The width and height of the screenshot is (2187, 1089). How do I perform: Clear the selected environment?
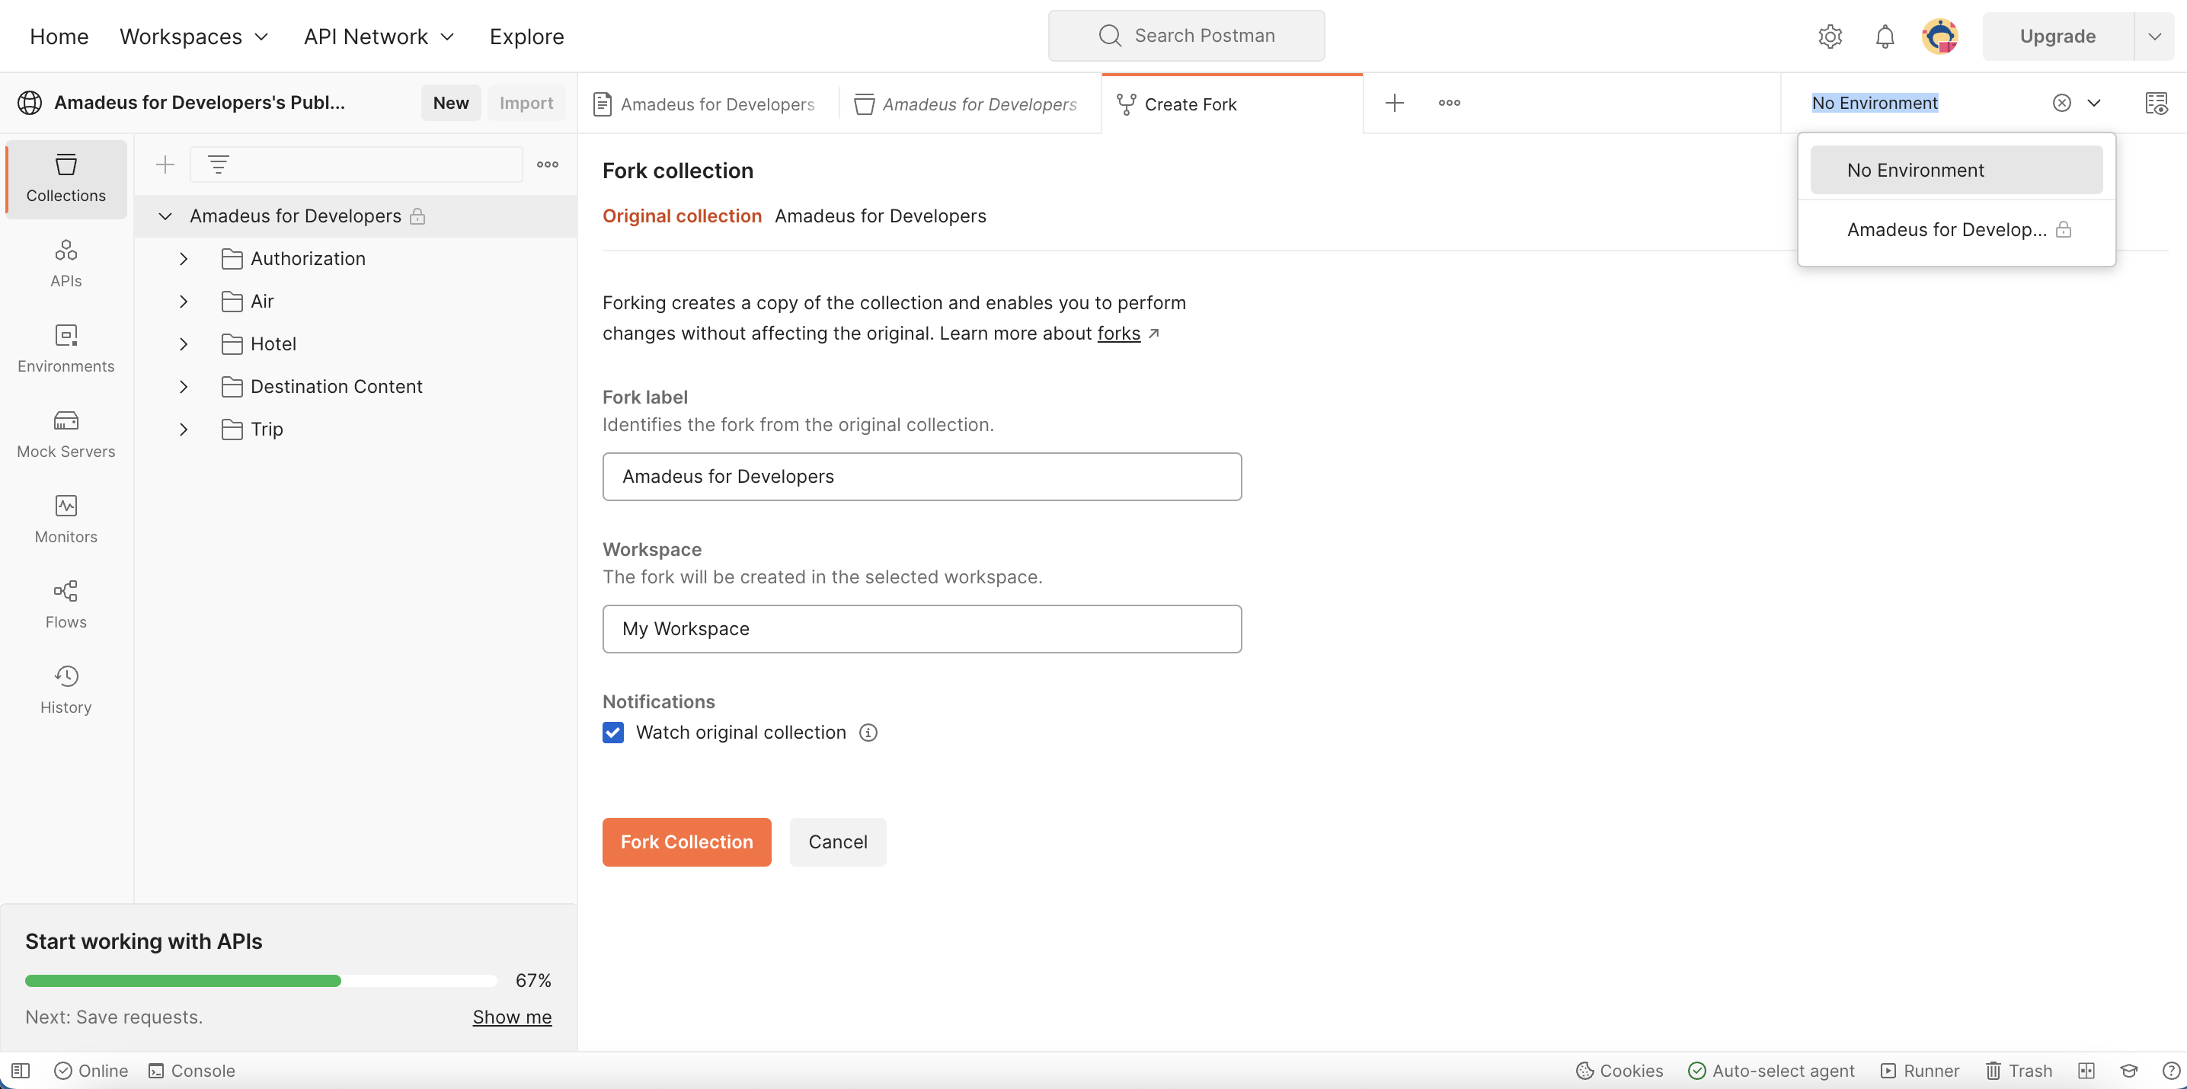(2061, 104)
